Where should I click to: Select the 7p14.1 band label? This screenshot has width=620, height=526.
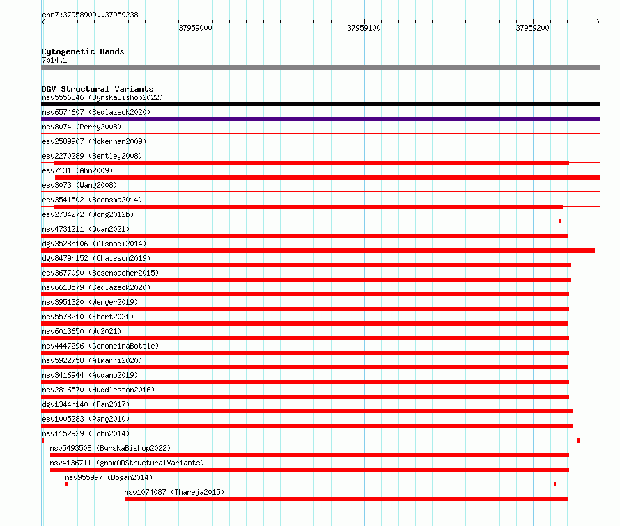54,60
